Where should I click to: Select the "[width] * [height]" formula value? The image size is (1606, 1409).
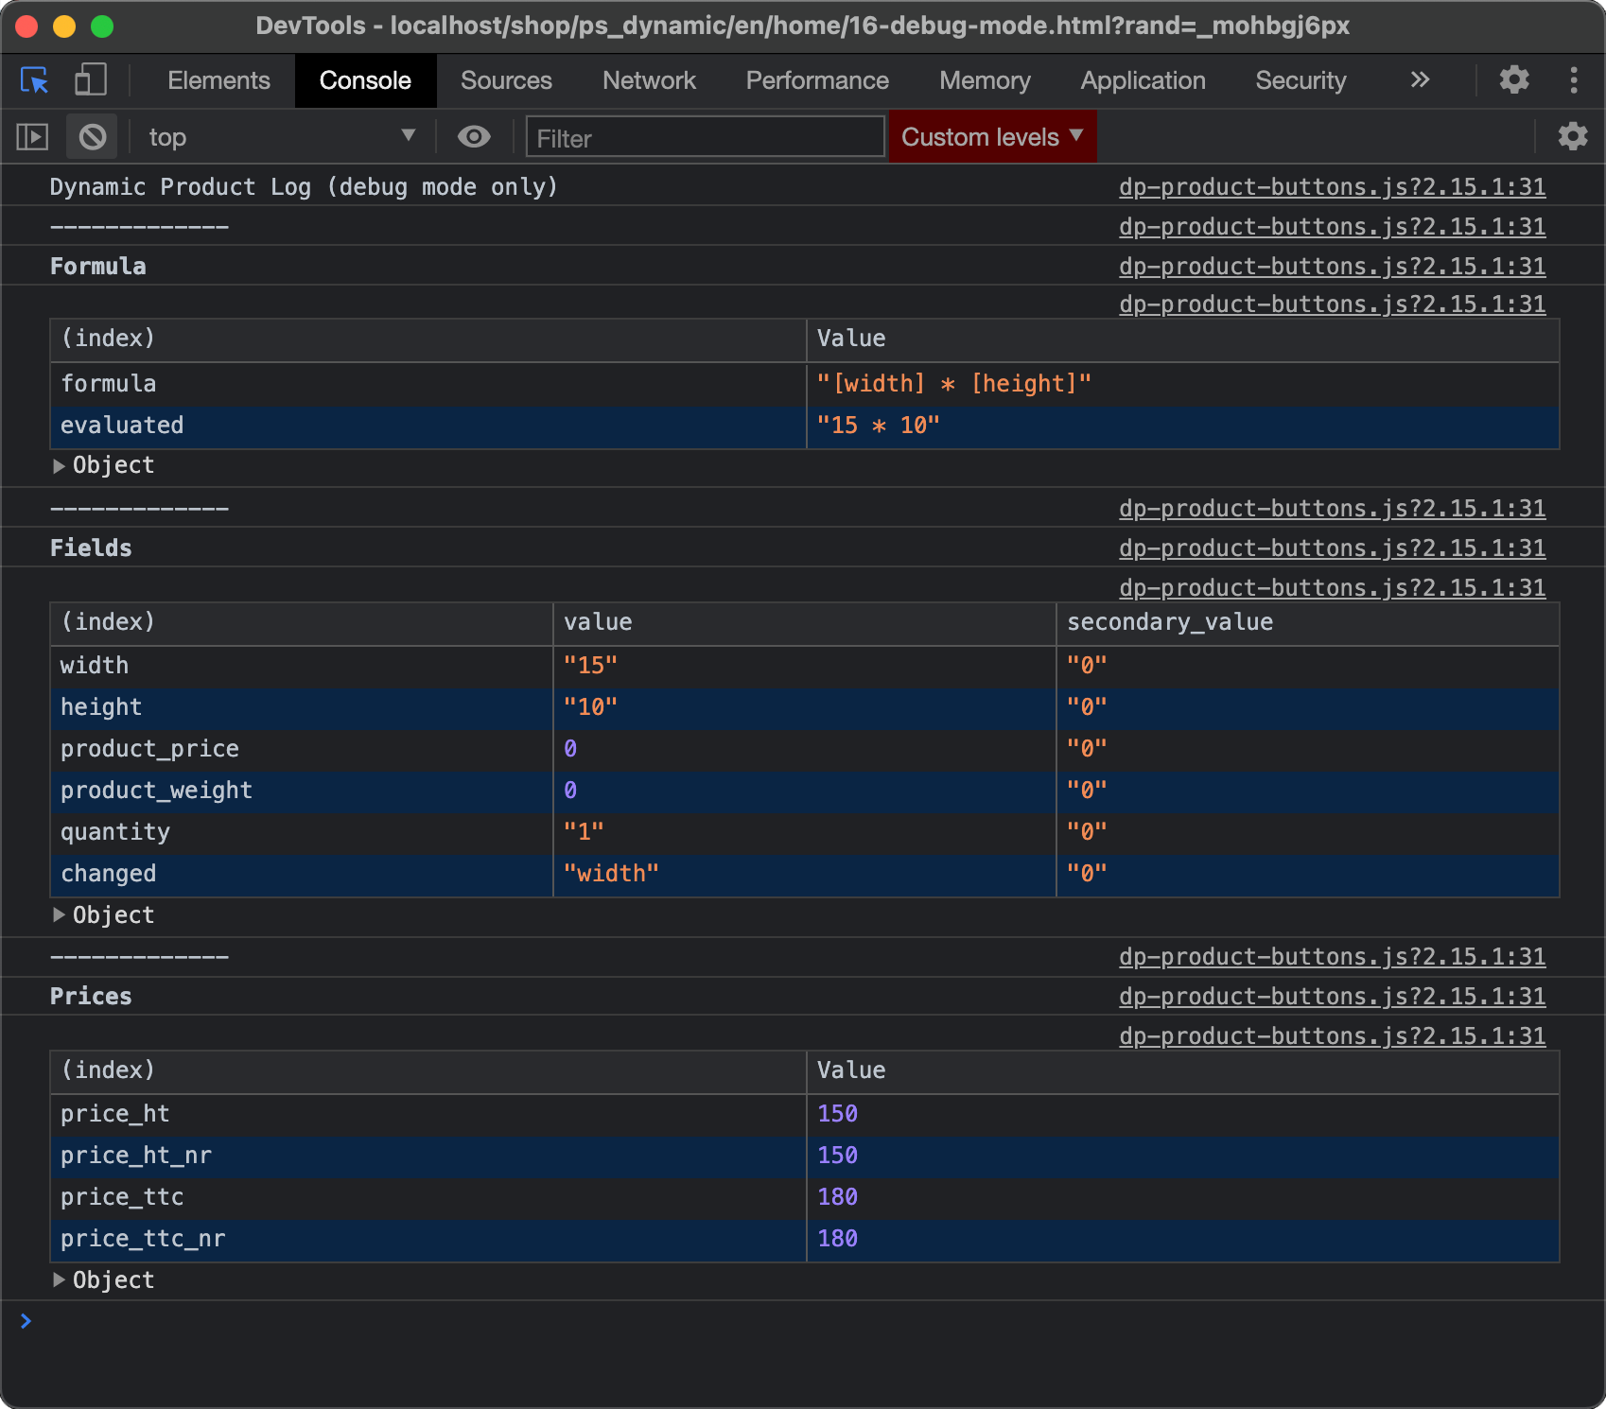pyautogui.click(x=953, y=384)
